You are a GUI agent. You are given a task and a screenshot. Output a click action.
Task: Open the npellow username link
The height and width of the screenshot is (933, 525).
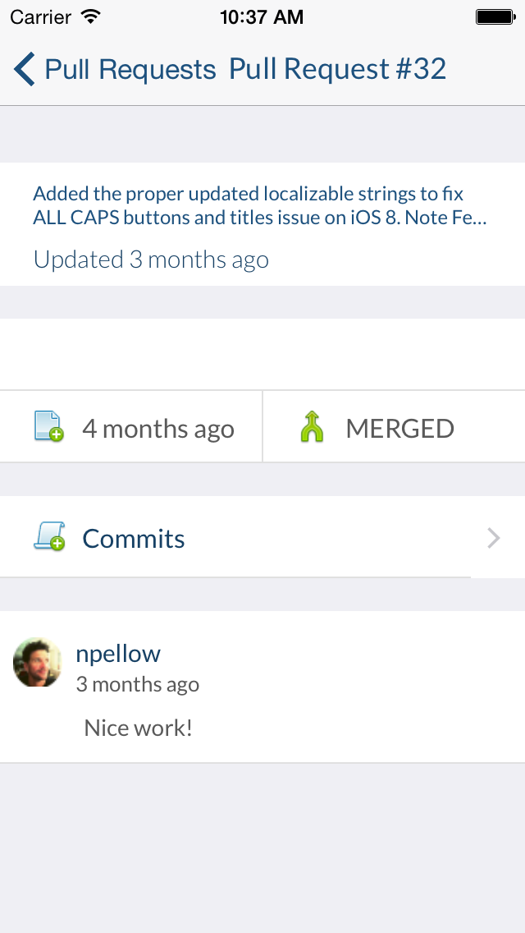click(118, 654)
